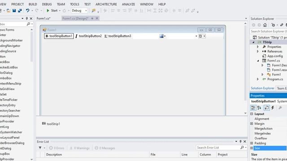287x161 pixels.
Task: Click the Categorized view icon in Properties
Action: pyautogui.click(x=253, y=108)
